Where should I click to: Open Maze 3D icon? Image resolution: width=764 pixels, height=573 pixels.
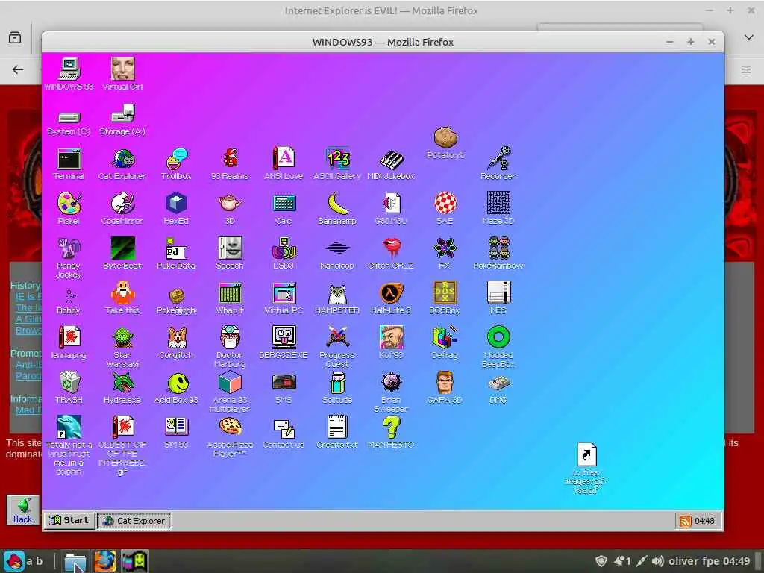498,204
